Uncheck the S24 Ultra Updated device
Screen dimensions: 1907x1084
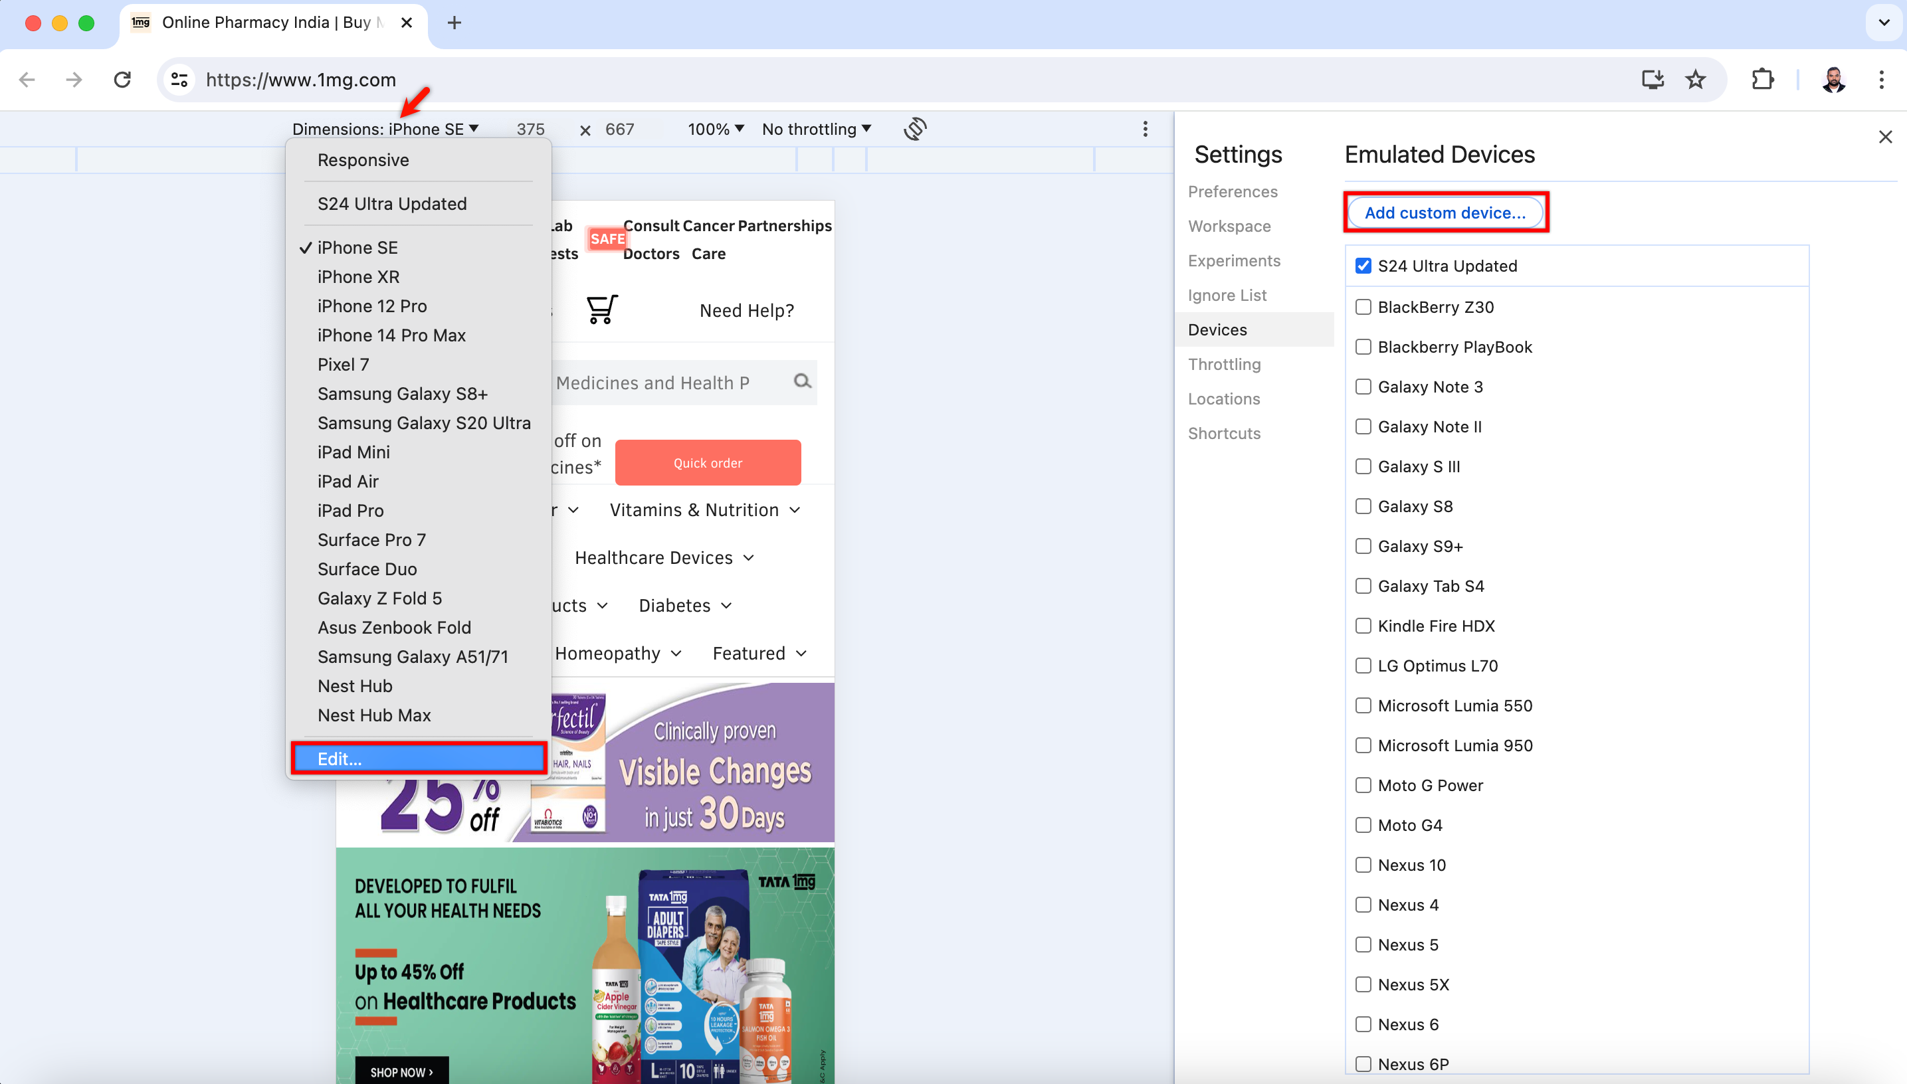click(1363, 265)
